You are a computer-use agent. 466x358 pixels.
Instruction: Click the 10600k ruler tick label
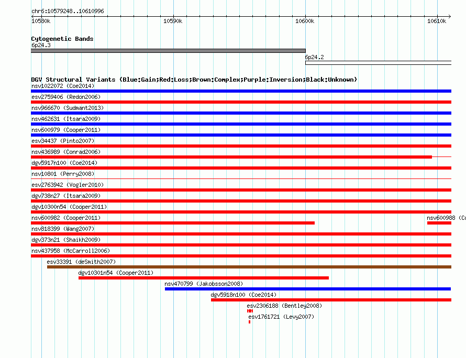[305, 21]
